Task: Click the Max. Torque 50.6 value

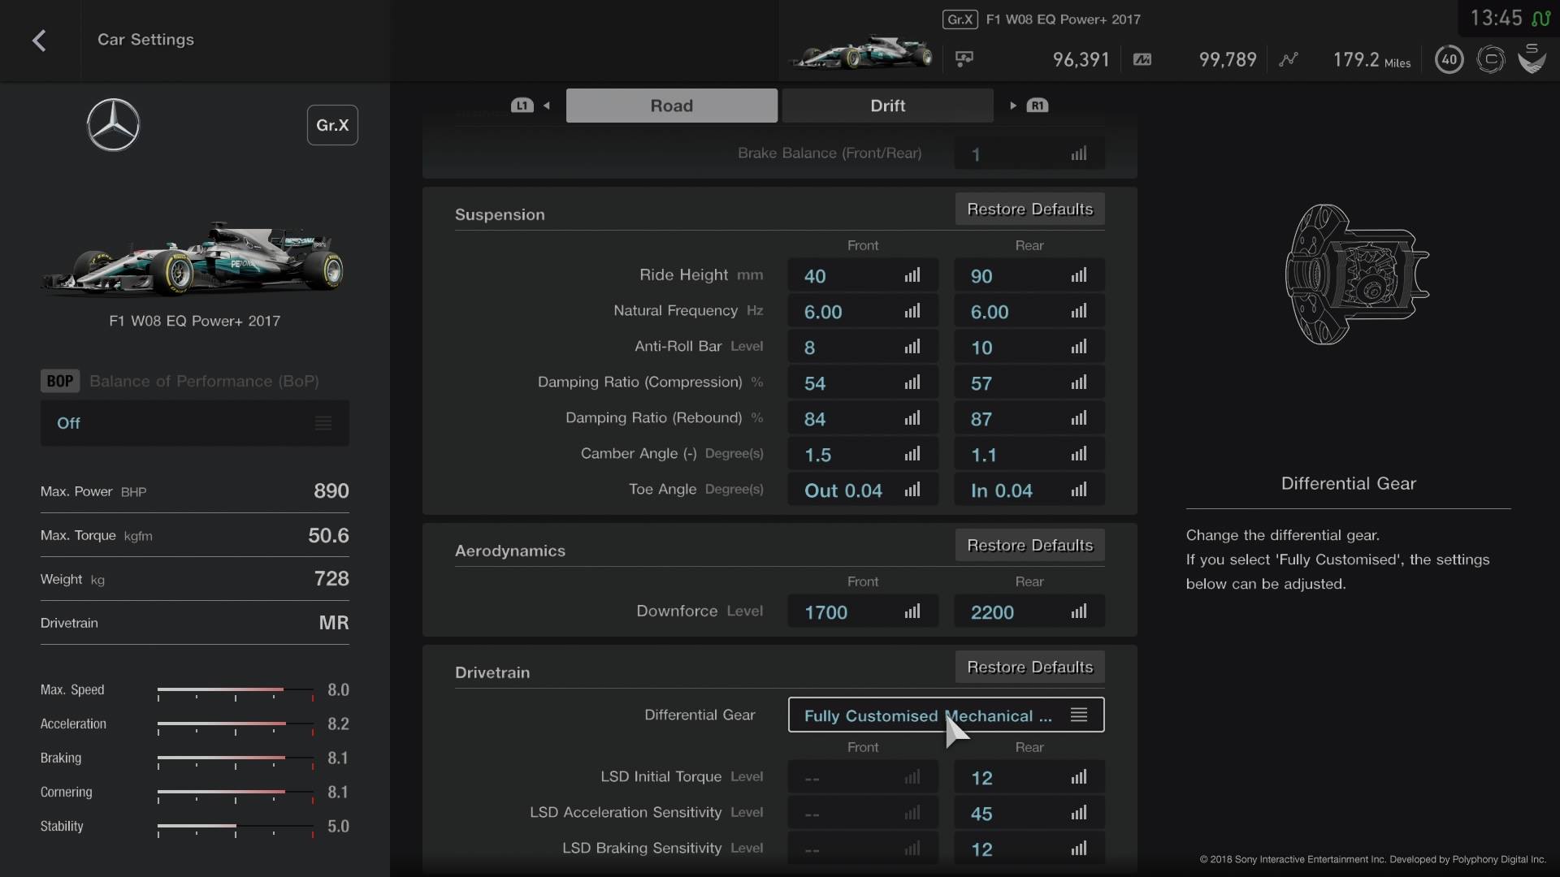Action: click(328, 535)
